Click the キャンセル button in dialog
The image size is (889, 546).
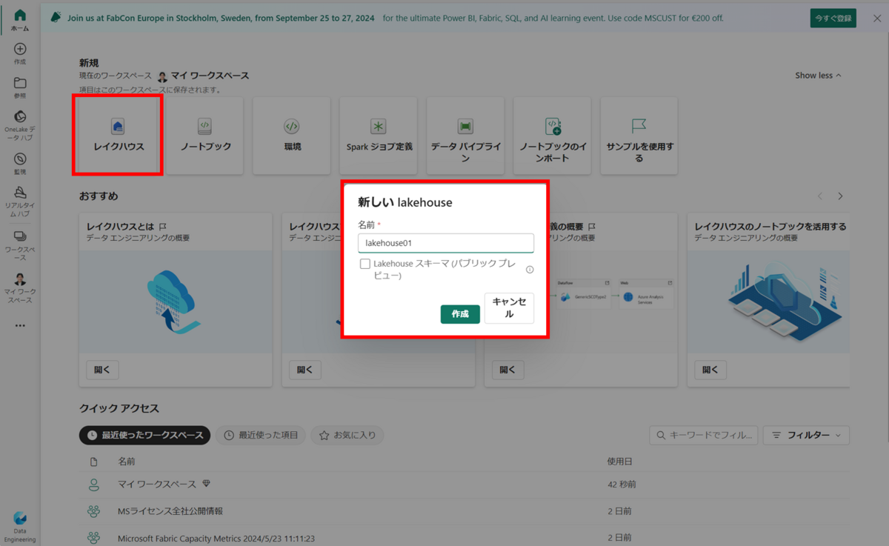point(509,308)
